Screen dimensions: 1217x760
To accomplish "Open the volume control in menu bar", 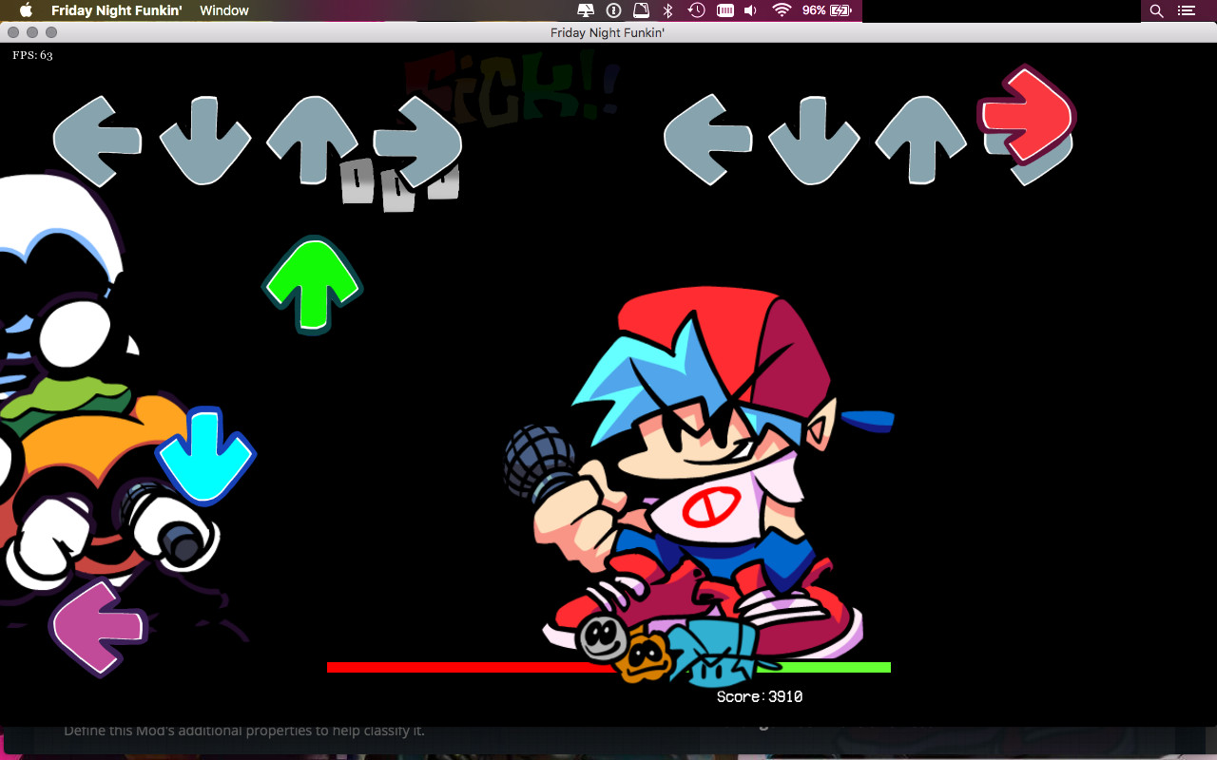I will (750, 10).
